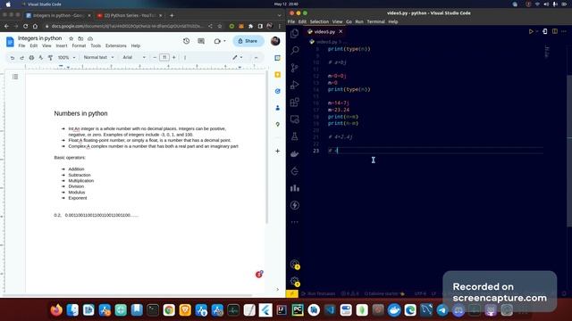Open Google Docs Insert menu
The height and width of the screenshot is (321, 572).
[x=62, y=45]
